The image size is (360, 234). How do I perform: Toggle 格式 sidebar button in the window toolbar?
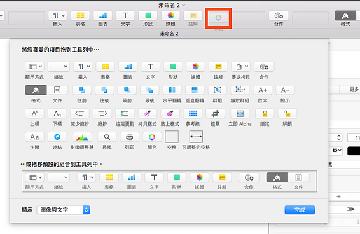[x=345, y=16]
